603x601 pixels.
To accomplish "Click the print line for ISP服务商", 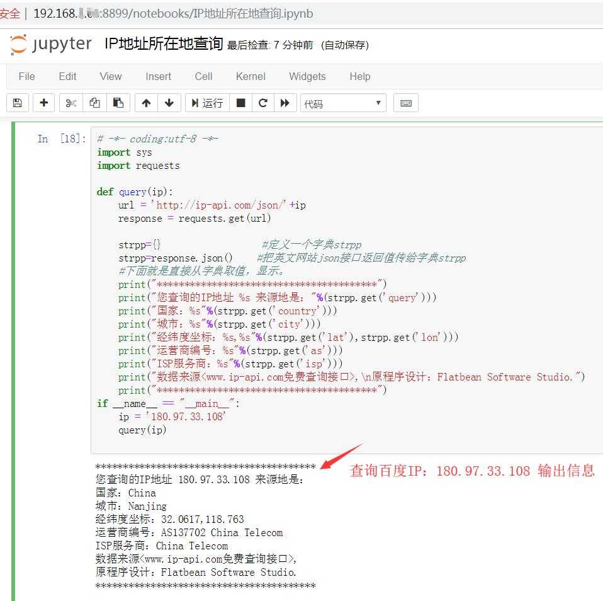I will (x=230, y=363).
